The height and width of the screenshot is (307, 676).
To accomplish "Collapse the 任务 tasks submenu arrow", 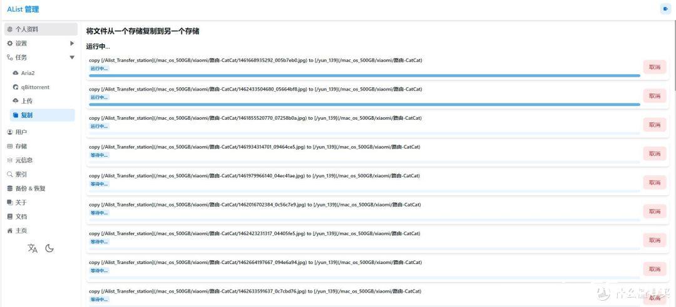I will [72, 57].
